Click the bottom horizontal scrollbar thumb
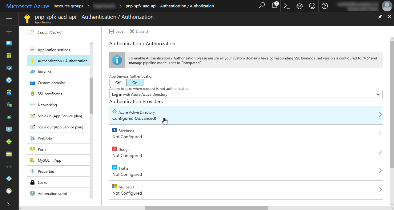 pyautogui.click(x=206, y=208)
